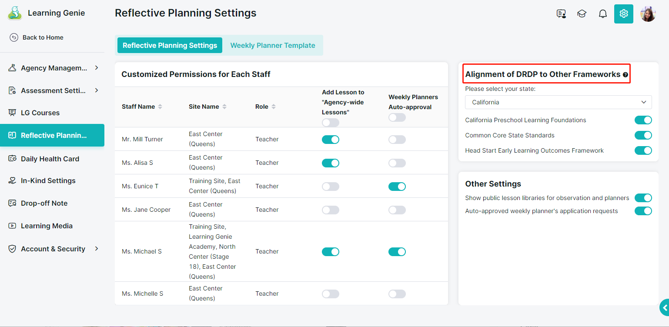Expand Assessment Settings submenu chevron
The image size is (669, 327).
[x=97, y=90]
